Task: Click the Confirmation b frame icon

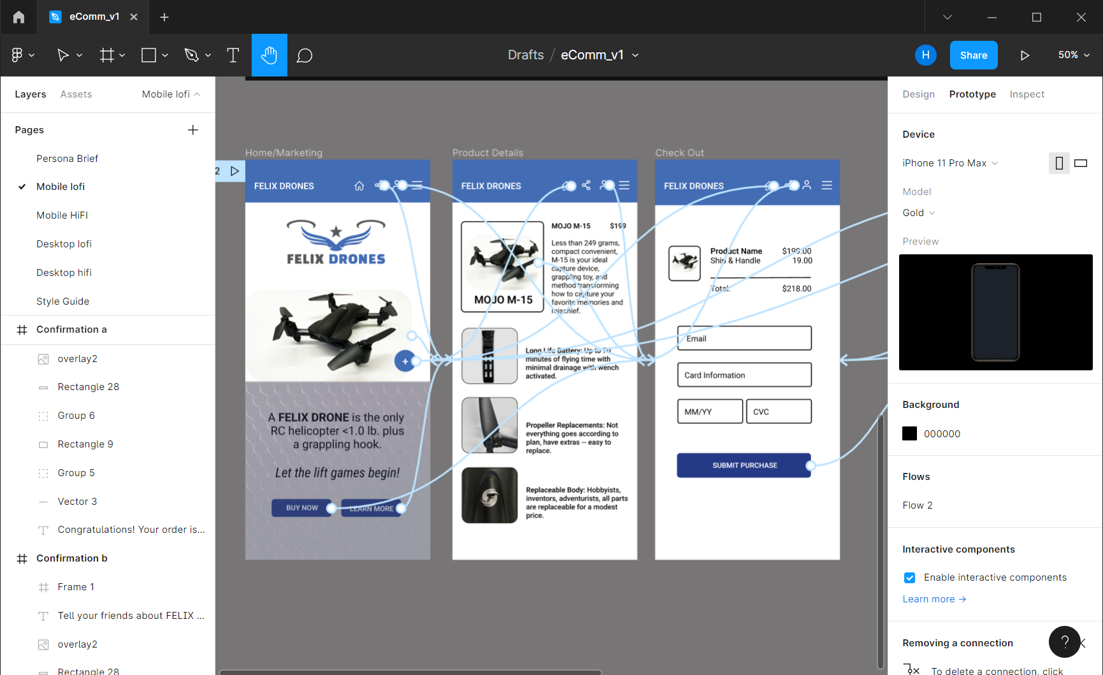Action: coord(22,558)
